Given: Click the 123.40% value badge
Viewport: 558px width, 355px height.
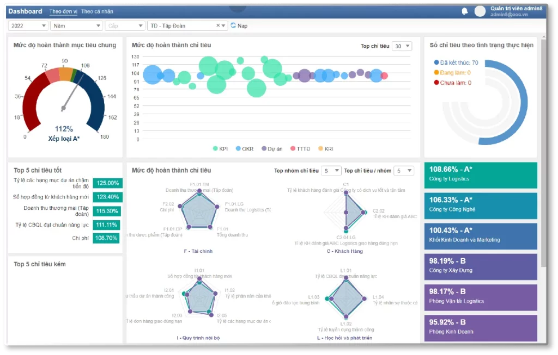Looking at the screenshot, I should [x=107, y=197].
